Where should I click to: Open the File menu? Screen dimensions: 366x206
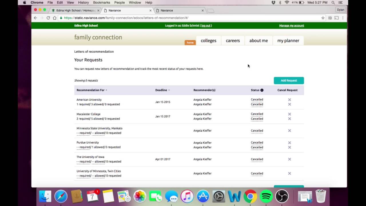click(50, 3)
